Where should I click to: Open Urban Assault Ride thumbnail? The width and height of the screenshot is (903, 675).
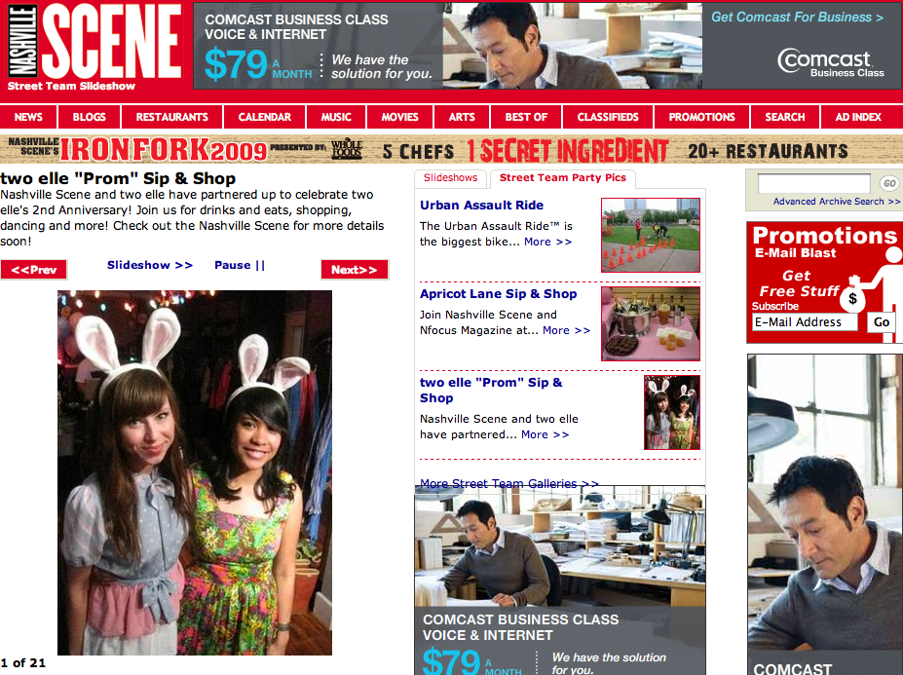tap(651, 235)
